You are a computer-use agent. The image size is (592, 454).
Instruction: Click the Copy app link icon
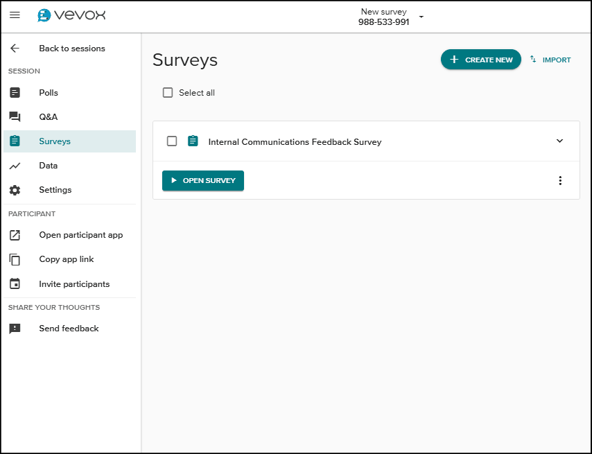tap(15, 259)
